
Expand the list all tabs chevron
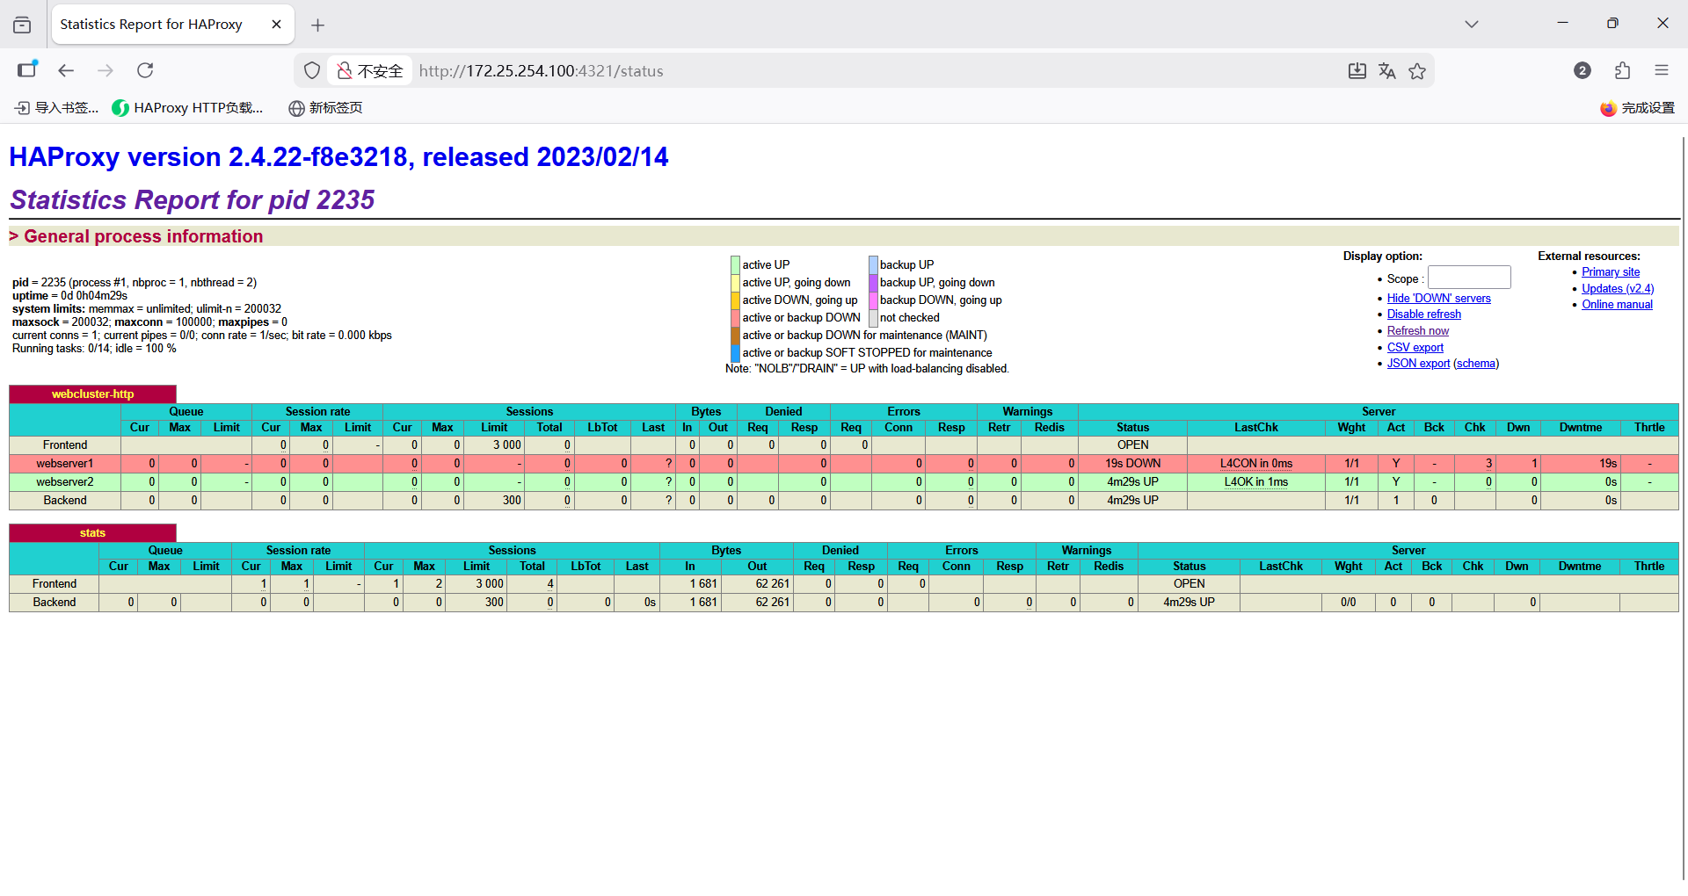pyautogui.click(x=1472, y=25)
